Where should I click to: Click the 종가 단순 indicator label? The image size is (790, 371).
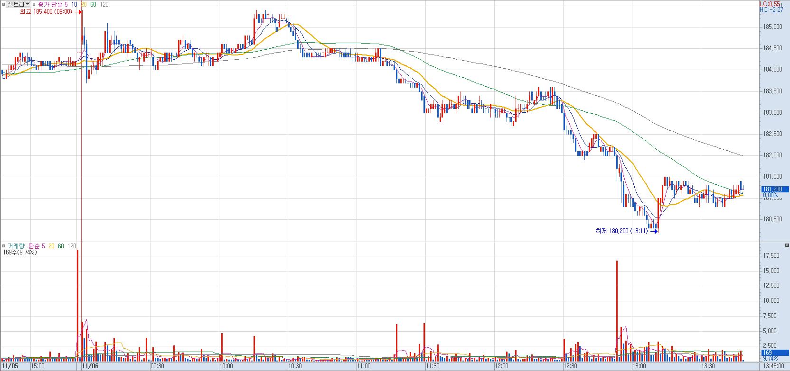click(x=50, y=4)
